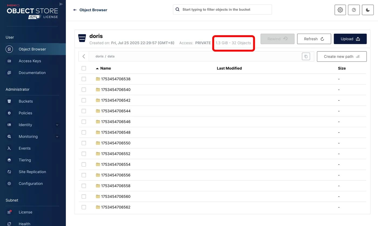This screenshot has width=378, height=226.
Task: Click the Upload button
Action: coord(350,39)
